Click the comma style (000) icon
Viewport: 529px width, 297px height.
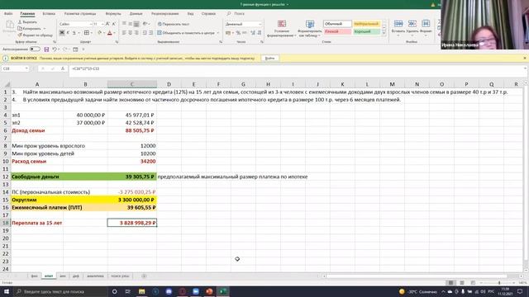[245, 33]
